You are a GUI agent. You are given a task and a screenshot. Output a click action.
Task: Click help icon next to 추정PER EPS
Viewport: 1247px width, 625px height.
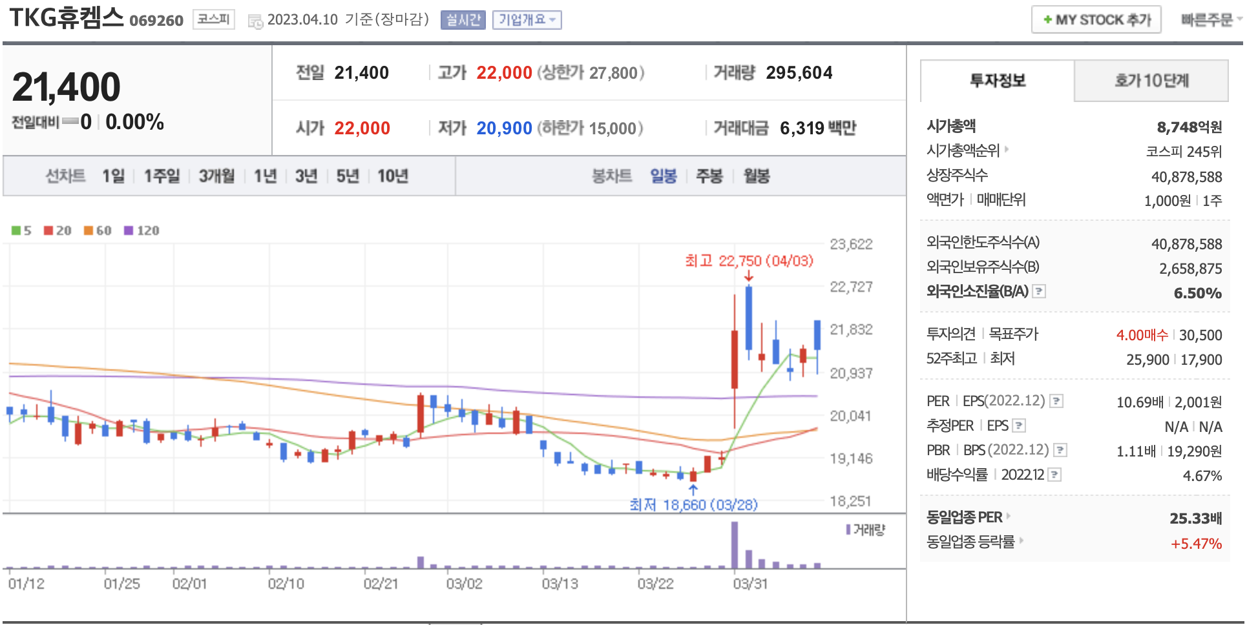(x=1019, y=425)
